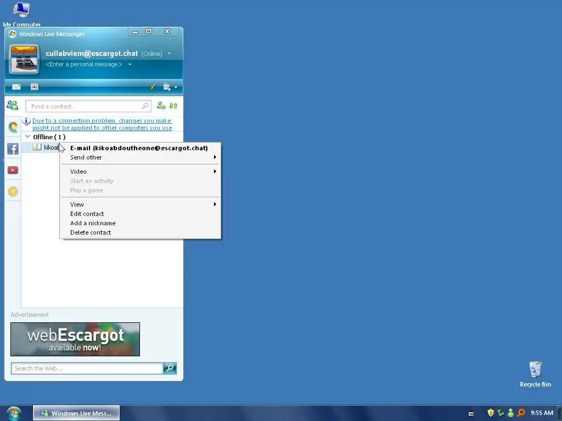Click the webEscargot advertisement banner
This screenshot has width=562, height=421.
pos(75,339)
